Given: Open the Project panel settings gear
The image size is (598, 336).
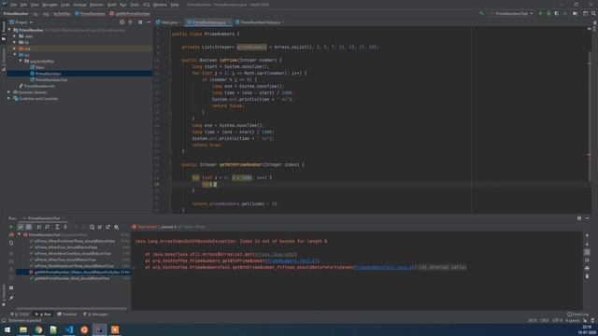Looking at the screenshot, I should click(x=140, y=22).
